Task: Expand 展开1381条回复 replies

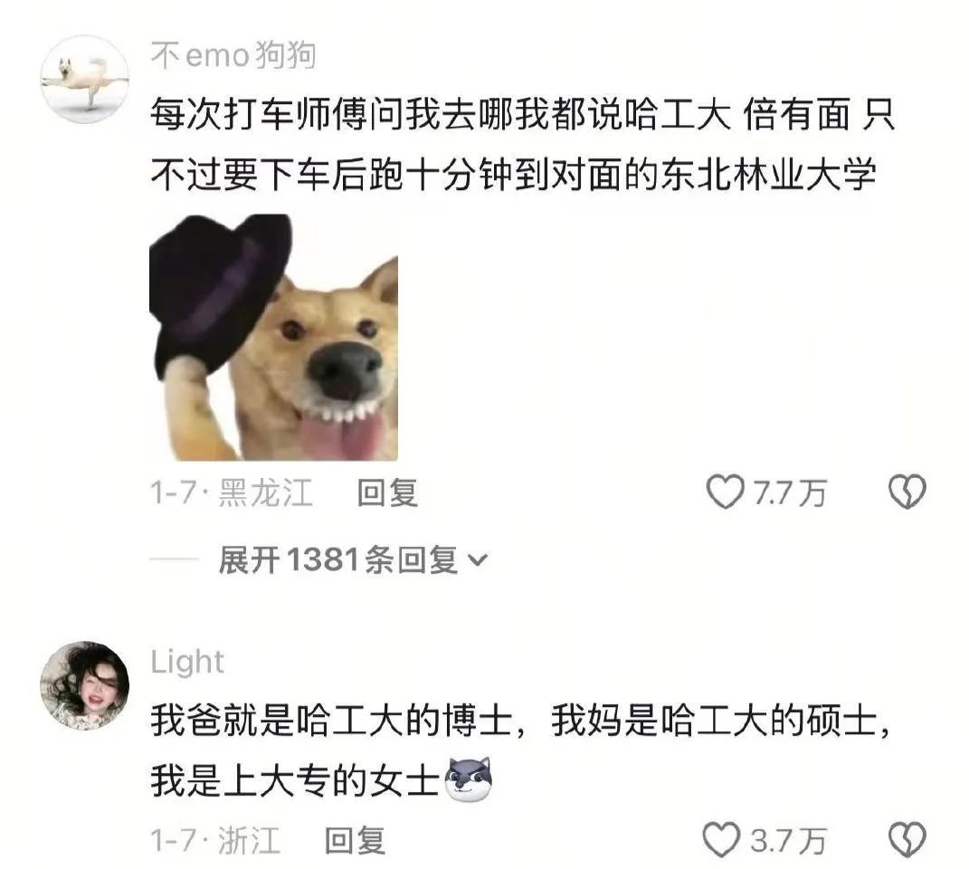Action: tap(352, 559)
